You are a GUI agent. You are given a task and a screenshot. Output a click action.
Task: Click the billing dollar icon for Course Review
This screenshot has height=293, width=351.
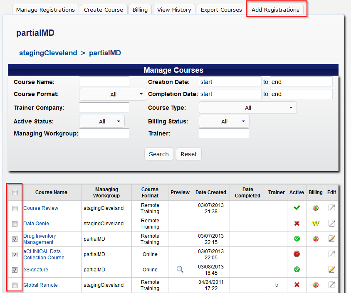315,208
